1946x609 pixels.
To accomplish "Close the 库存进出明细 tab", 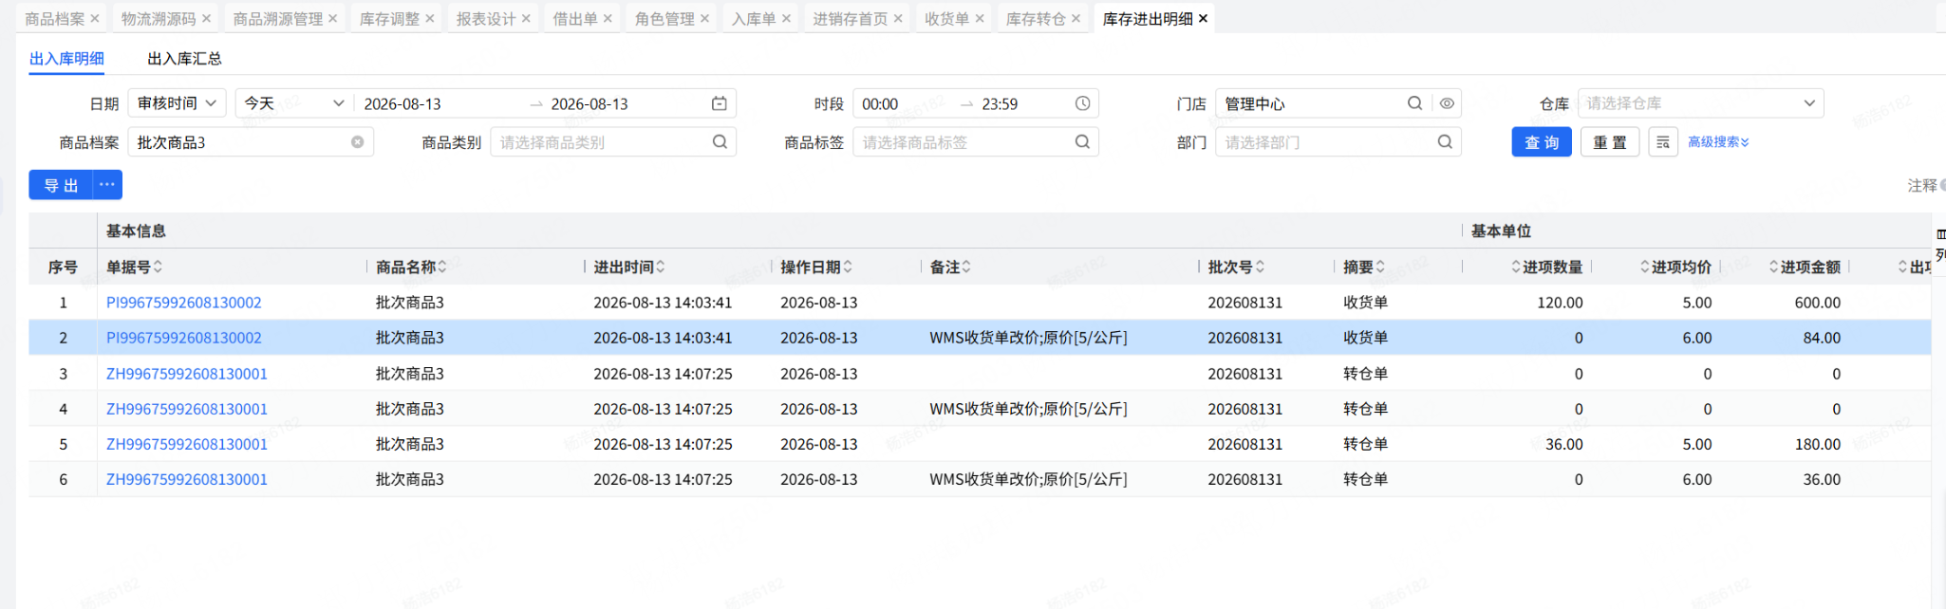I will [x=1204, y=19].
